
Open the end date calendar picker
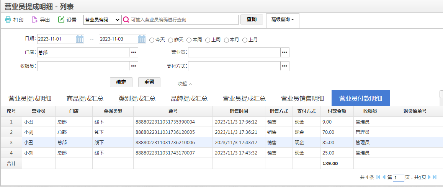pyautogui.click(x=142, y=39)
